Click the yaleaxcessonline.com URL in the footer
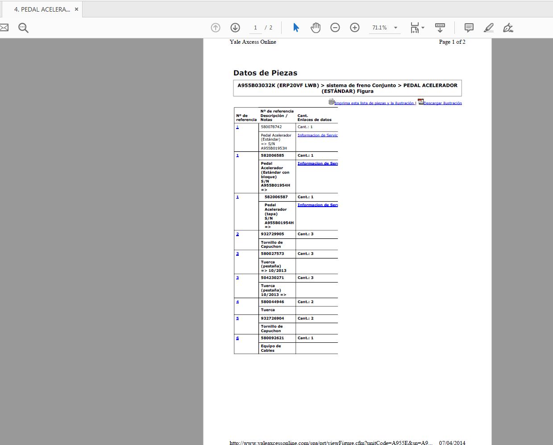This screenshot has height=445, width=553. (x=331, y=443)
